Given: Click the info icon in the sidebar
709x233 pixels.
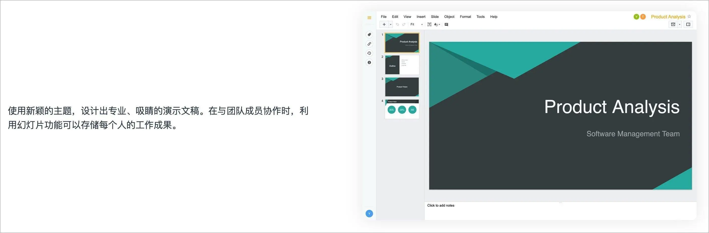Looking at the screenshot, I should 369,63.
